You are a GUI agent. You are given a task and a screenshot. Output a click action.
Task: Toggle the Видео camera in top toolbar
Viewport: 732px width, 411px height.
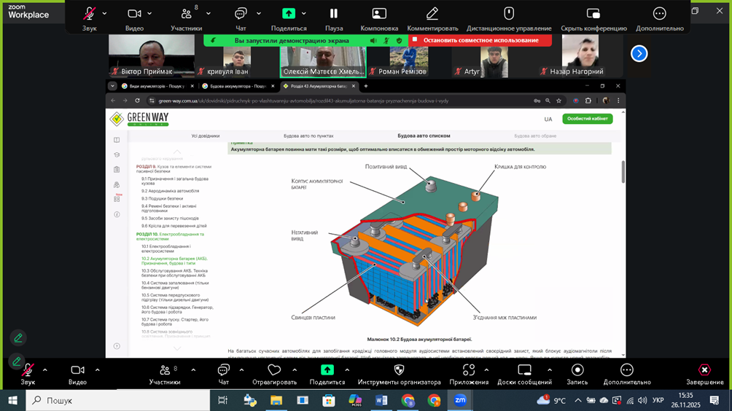coord(134,14)
